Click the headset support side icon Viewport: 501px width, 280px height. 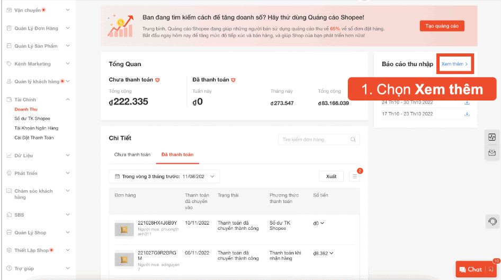point(493,221)
